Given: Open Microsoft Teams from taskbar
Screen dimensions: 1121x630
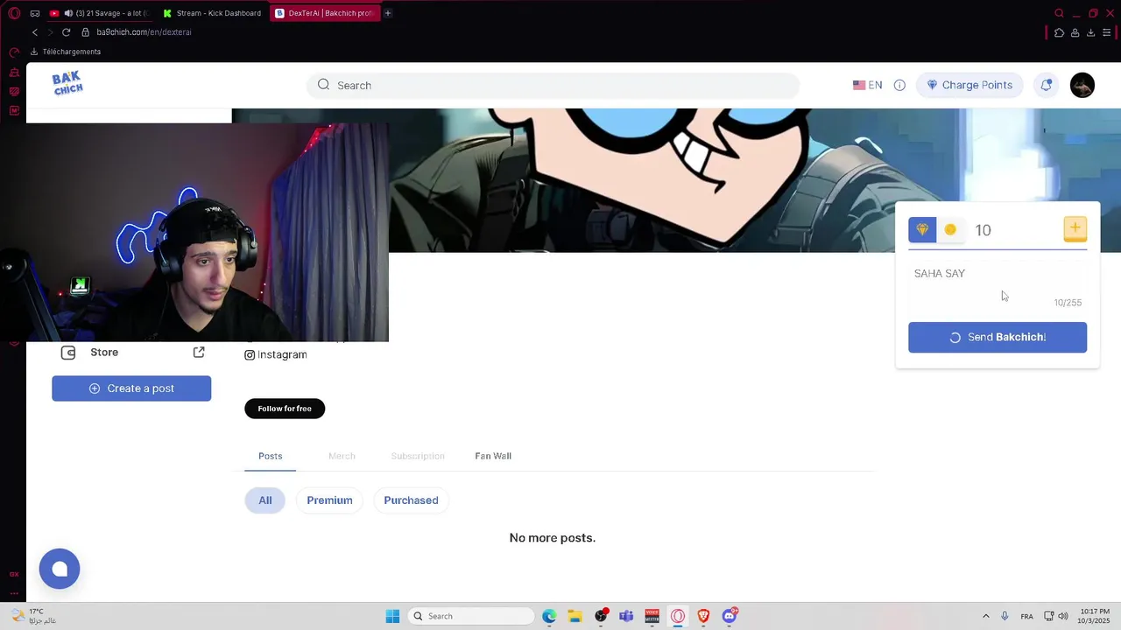Looking at the screenshot, I should pos(626,616).
